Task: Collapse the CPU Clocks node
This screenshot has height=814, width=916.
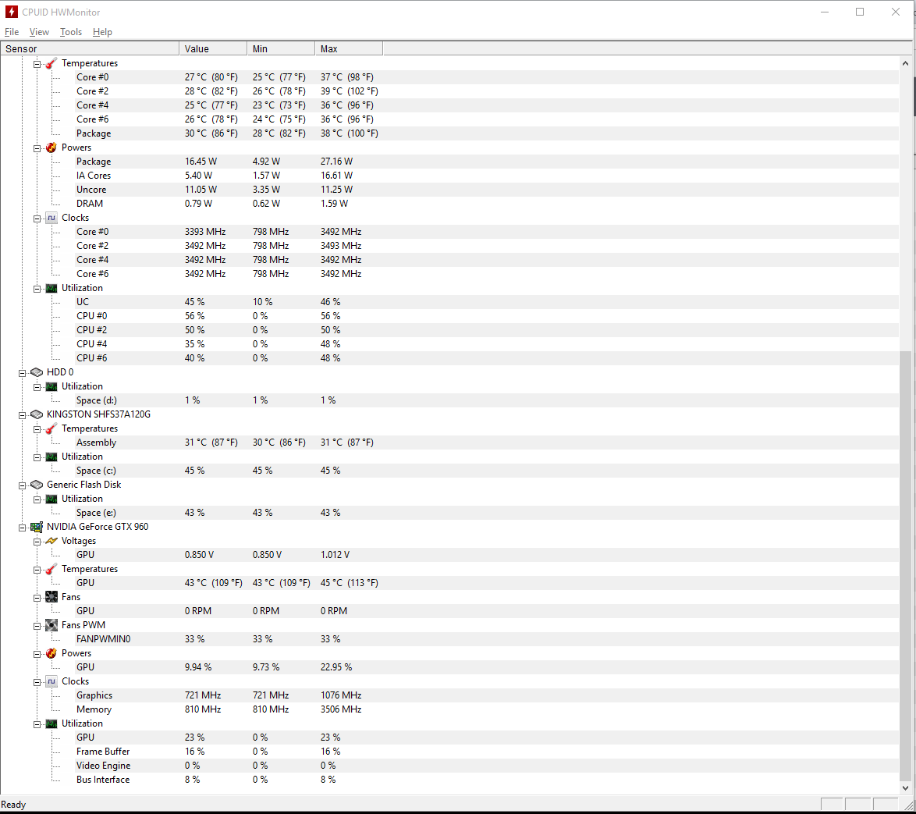Action: click(x=37, y=219)
